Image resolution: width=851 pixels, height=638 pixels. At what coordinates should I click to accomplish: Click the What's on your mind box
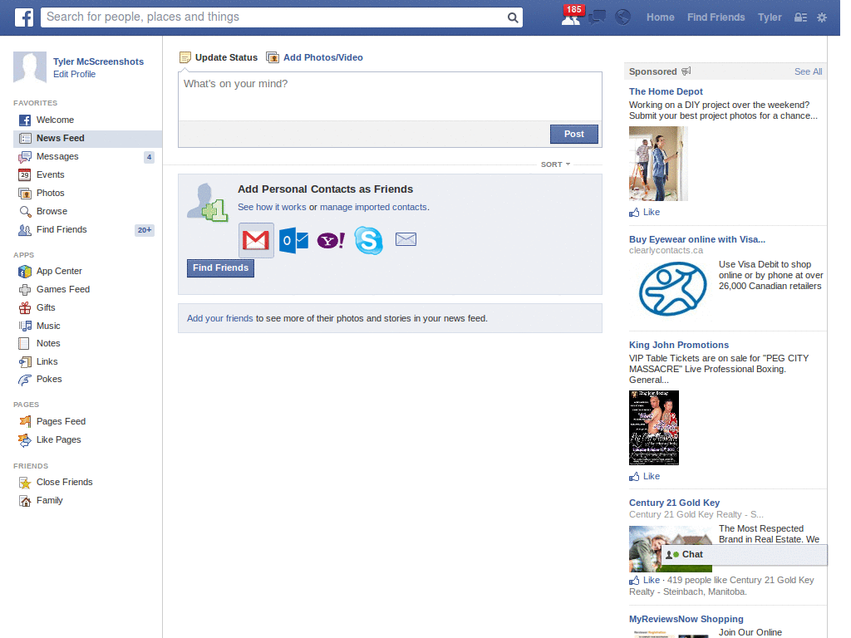pos(390,96)
